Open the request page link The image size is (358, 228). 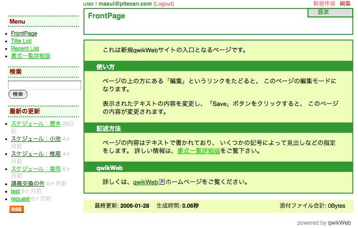[x=20, y=199]
